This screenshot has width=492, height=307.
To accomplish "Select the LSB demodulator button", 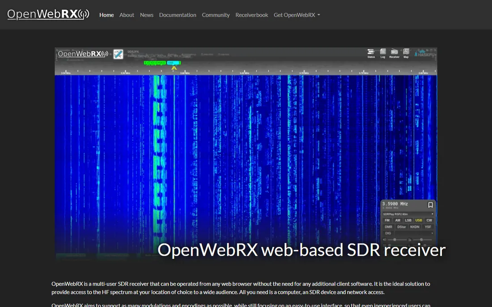I will click(x=408, y=220).
